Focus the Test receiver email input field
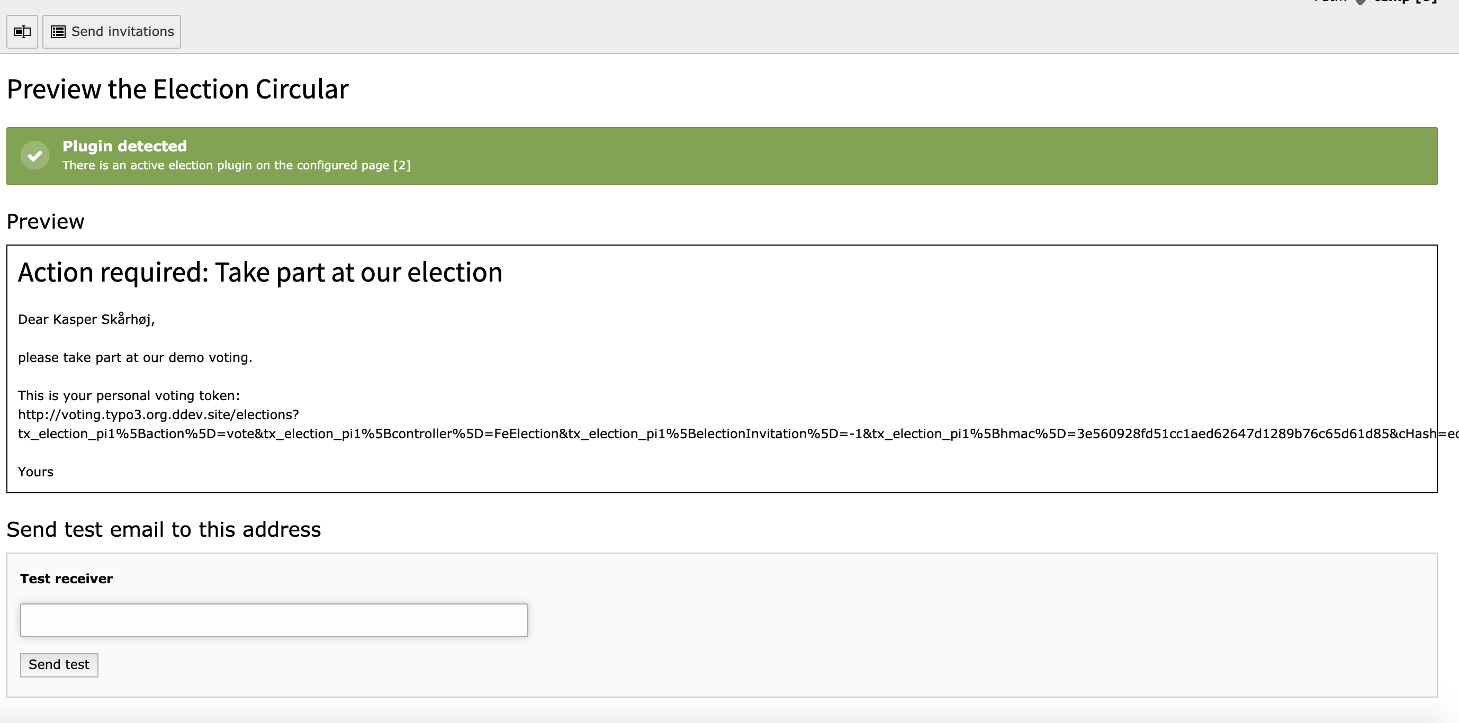The width and height of the screenshot is (1459, 723). (x=274, y=620)
